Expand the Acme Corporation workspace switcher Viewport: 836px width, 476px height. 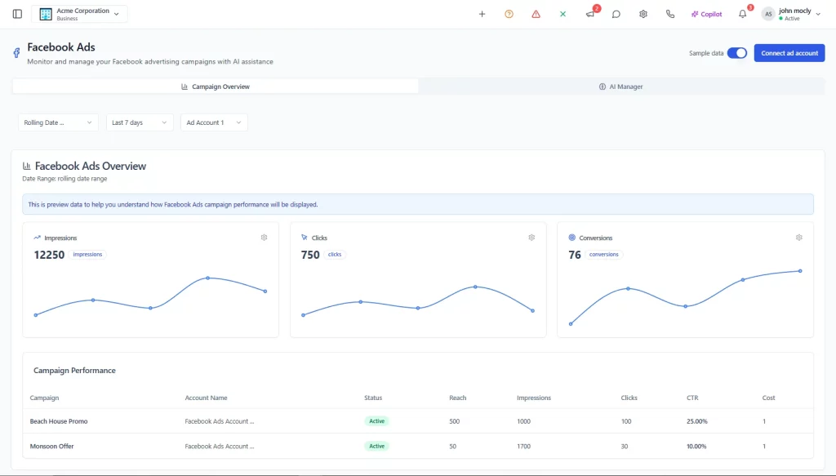pyautogui.click(x=79, y=14)
